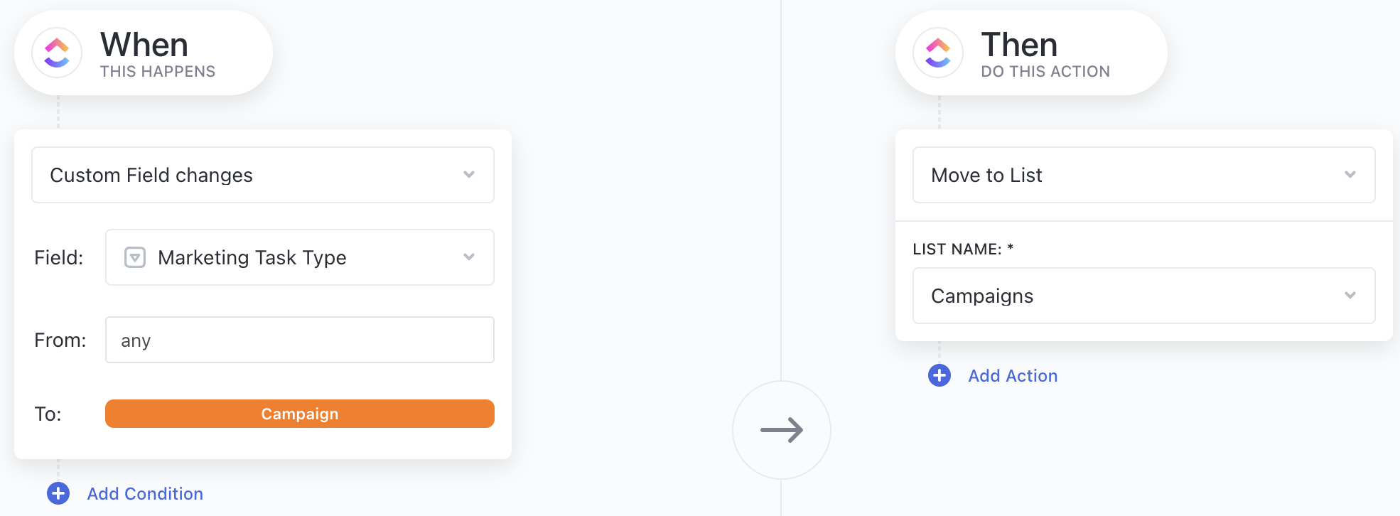
Task: Click the ClickUp logo in the Then header
Action: click(938, 53)
